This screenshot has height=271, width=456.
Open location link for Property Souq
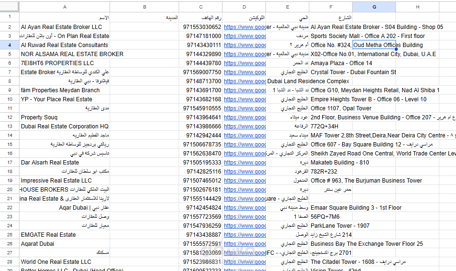[245, 117]
